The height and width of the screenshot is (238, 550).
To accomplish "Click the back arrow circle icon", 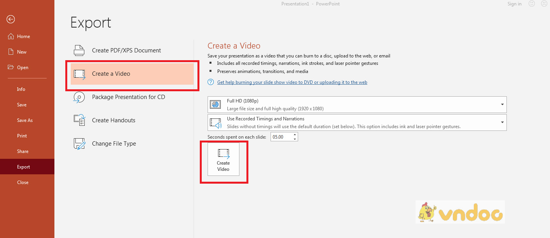I will click(x=10, y=19).
